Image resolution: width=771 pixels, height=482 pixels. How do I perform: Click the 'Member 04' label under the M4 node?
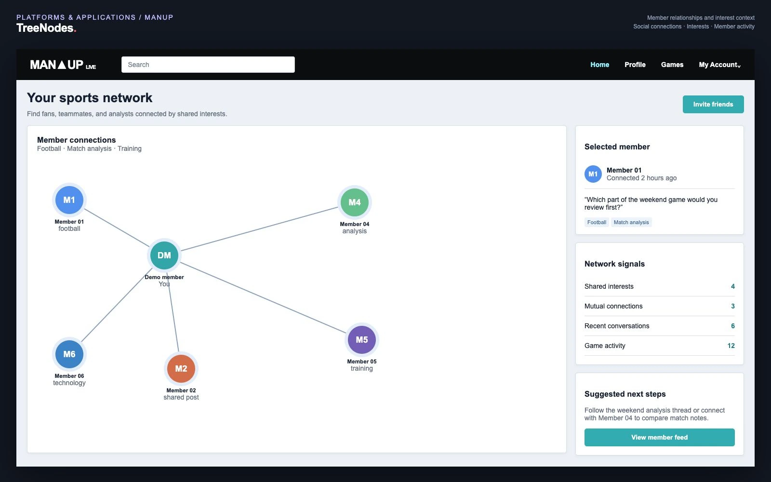355,224
